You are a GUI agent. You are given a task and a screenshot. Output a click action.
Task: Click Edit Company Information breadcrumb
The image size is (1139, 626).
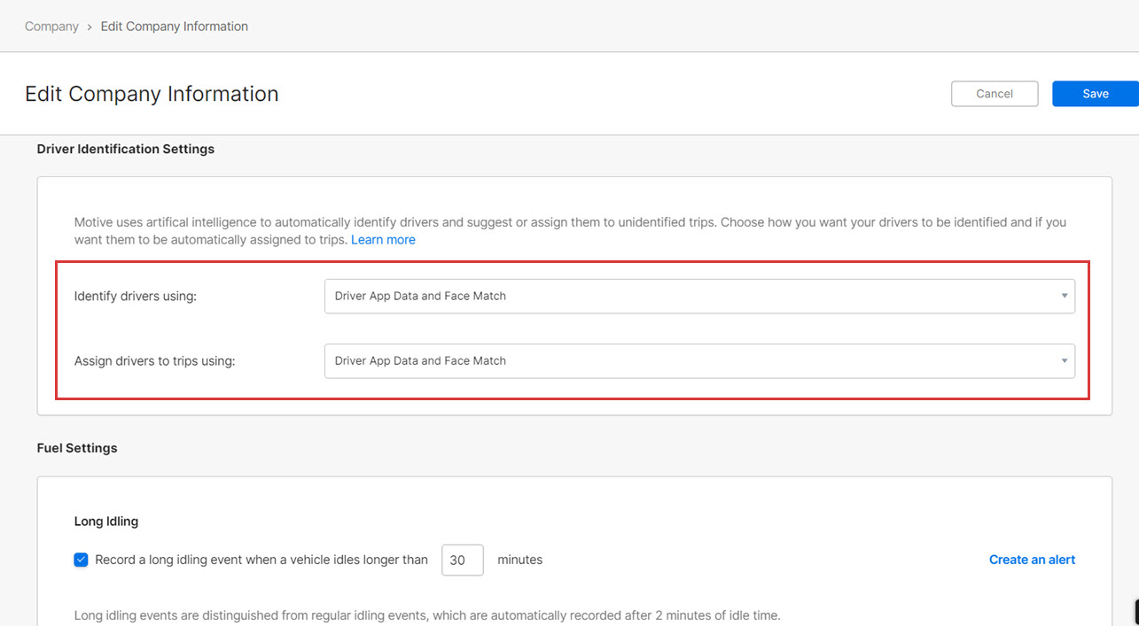click(175, 27)
